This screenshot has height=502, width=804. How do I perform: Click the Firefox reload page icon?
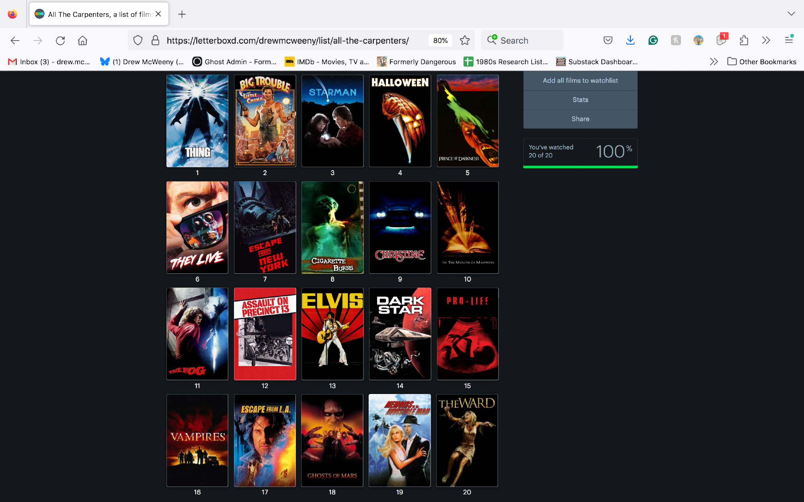pyautogui.click(x=60, y=41)
